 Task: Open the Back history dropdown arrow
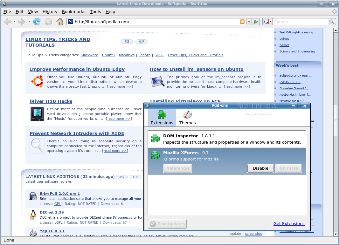coord(14,22)
